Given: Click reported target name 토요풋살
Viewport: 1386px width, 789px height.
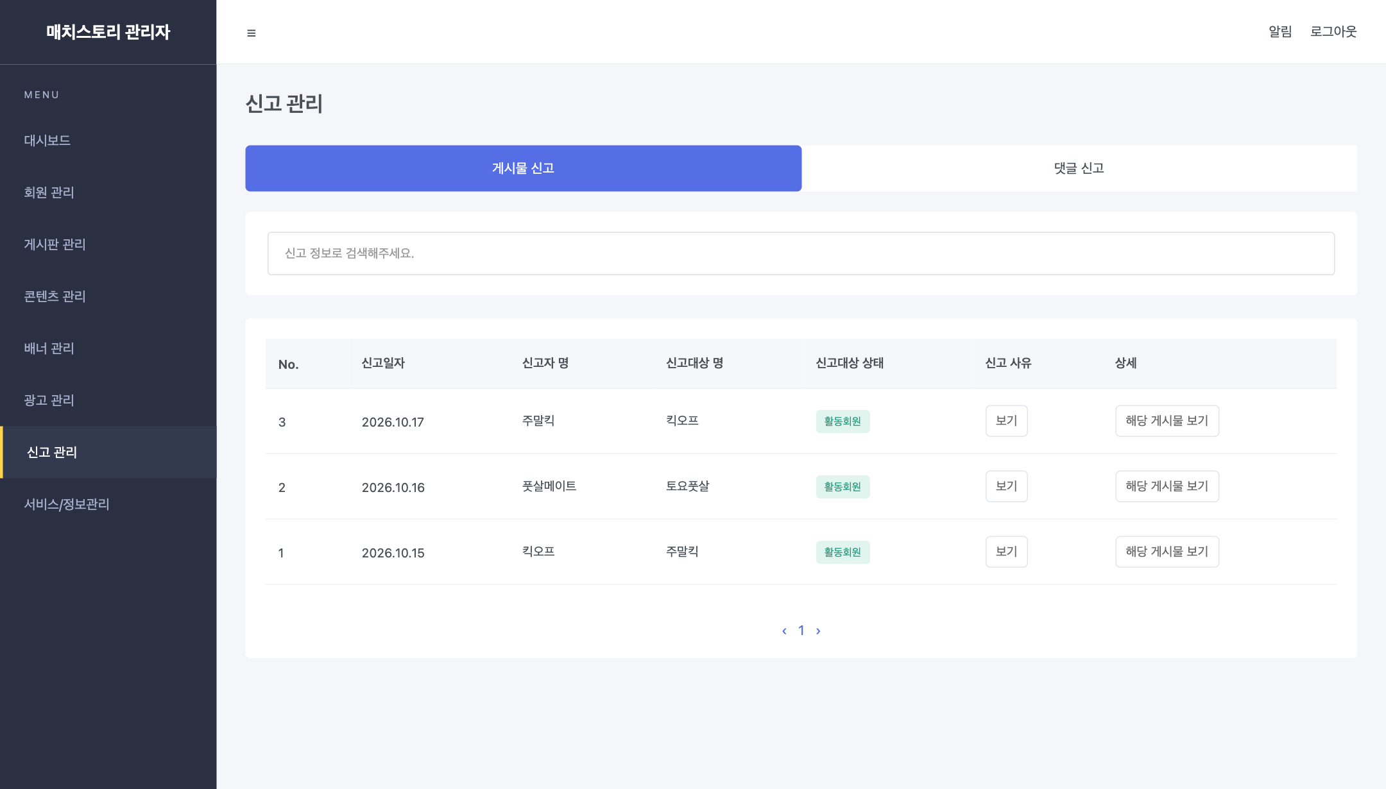Looking at the screenshot, I should click(687, 486).
